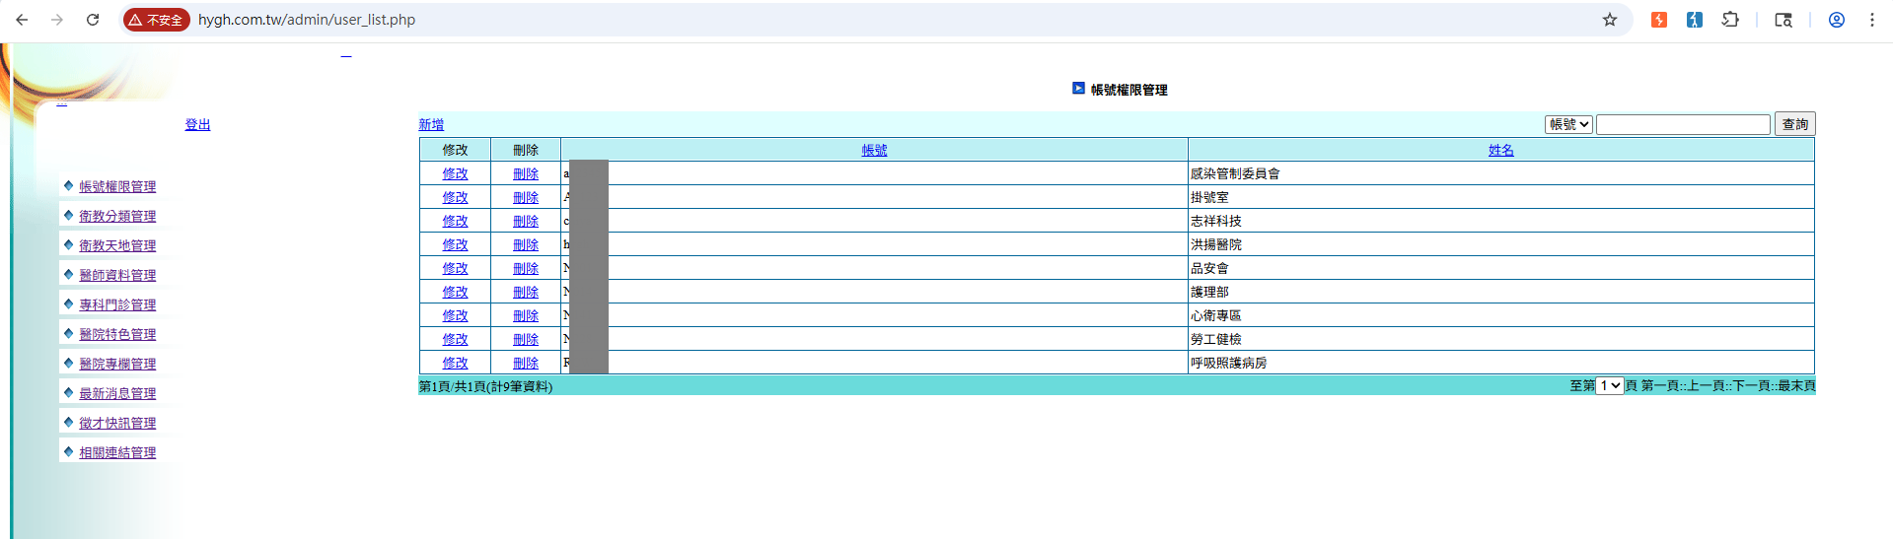This screenshot has width=1893, height=539.
Task: Open the not-secure site warning badge
Action: click(156, 20)
